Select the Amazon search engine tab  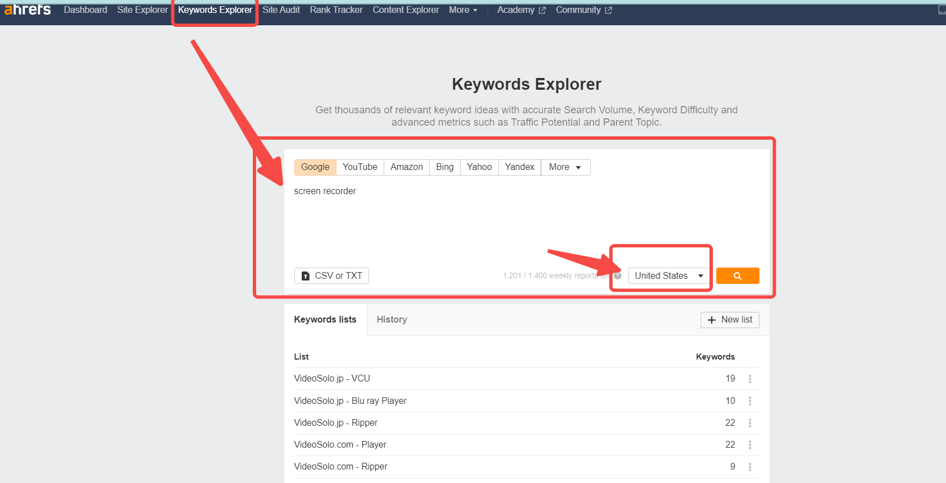click(407, 167)
